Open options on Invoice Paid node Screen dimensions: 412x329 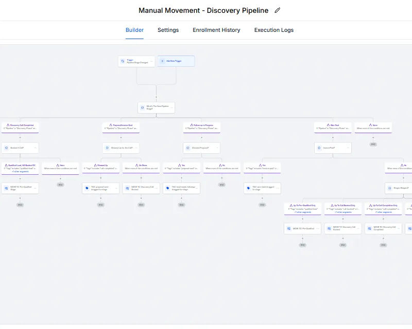point(348,148)
